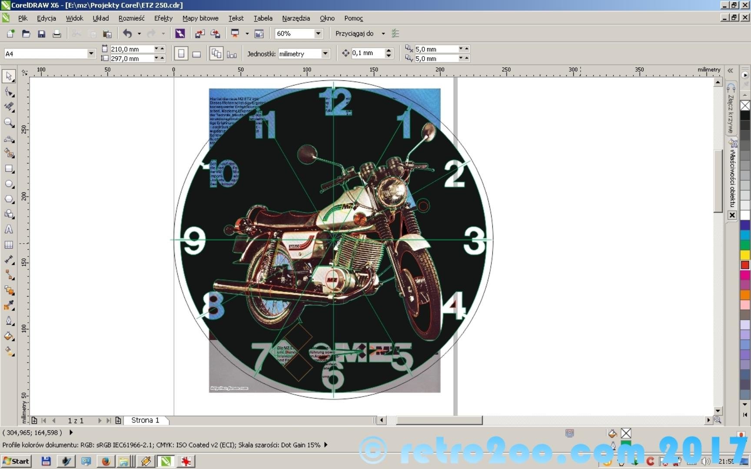Pick the Ellipse tool
Viewport: 751px width, 469px height.
tap(9, 184)
